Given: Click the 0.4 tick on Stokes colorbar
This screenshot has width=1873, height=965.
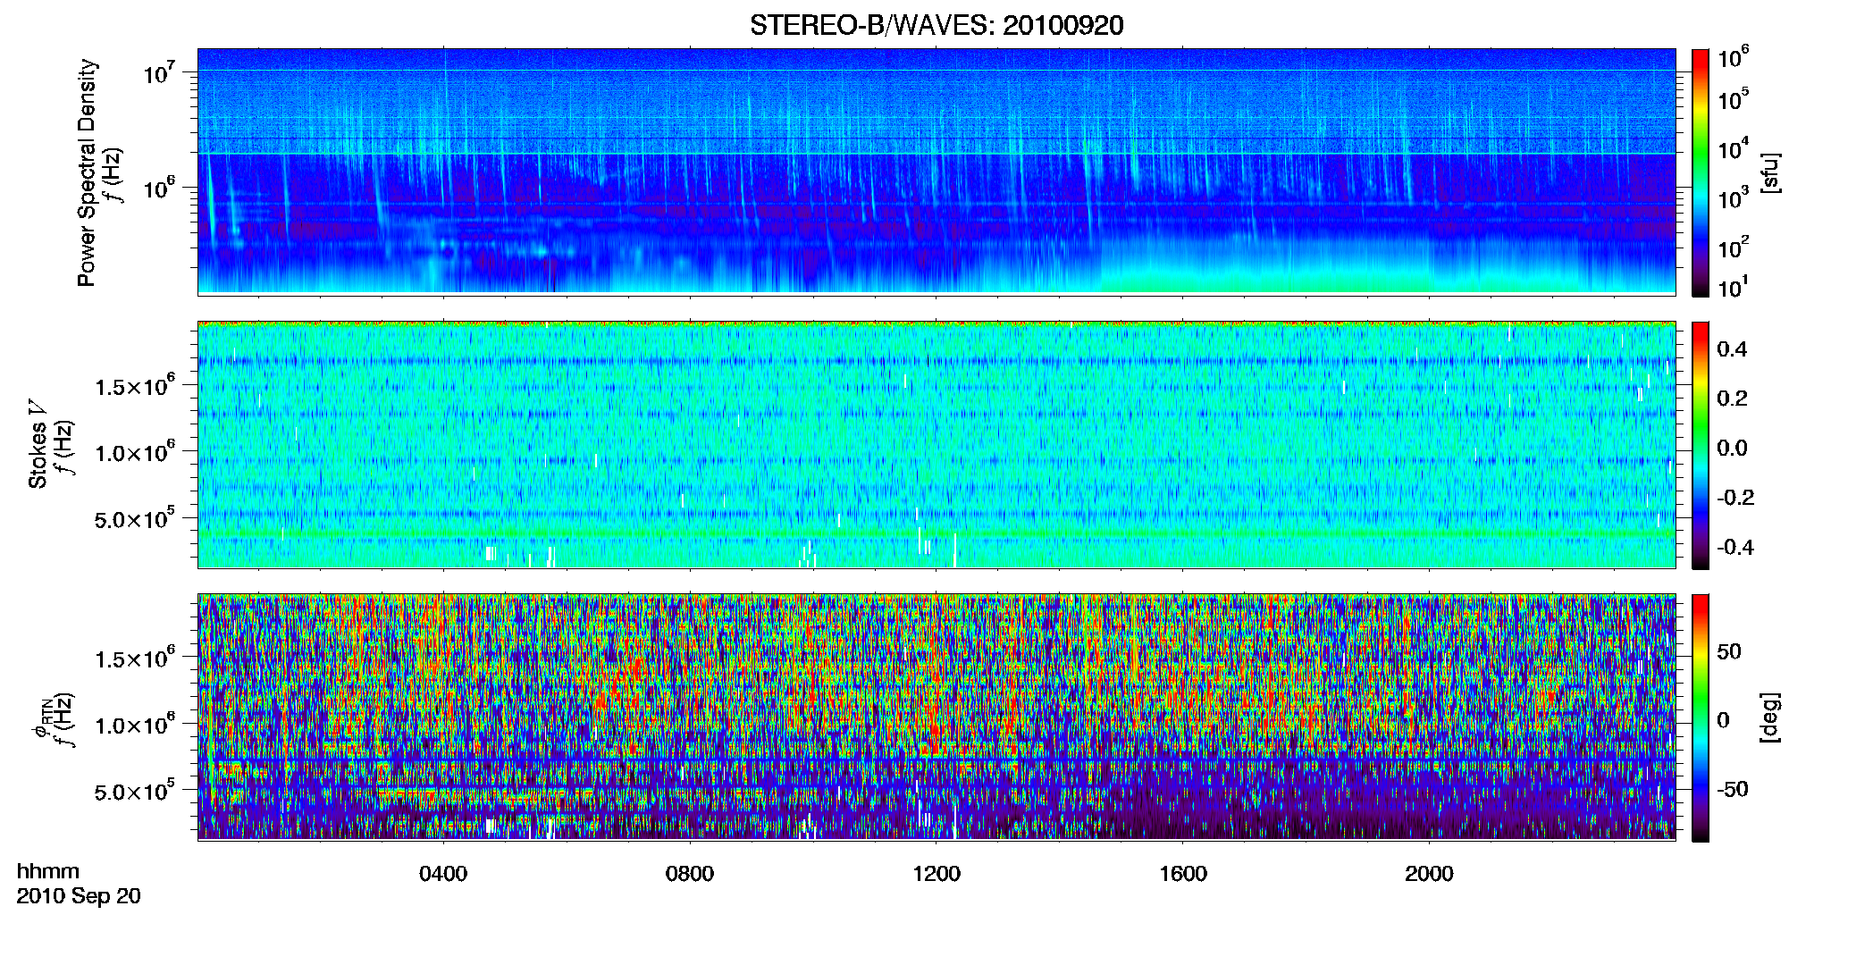Looking at the screenshot, I should (x=1732, y=349).
